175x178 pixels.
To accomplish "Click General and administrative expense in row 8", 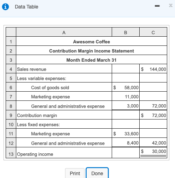I will pyautogui.click(x=68, y=106).
